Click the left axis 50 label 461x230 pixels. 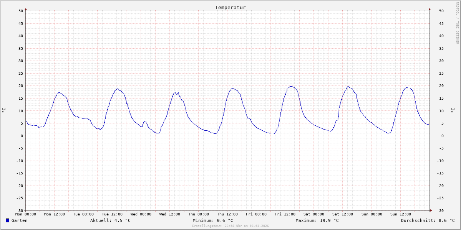pos(21,11)
